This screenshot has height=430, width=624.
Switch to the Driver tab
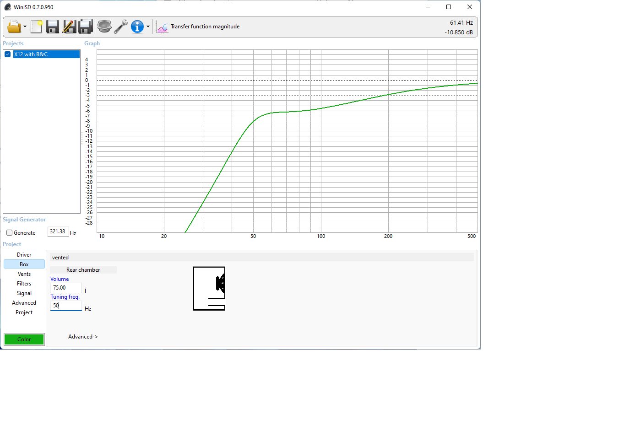point(24,255)
